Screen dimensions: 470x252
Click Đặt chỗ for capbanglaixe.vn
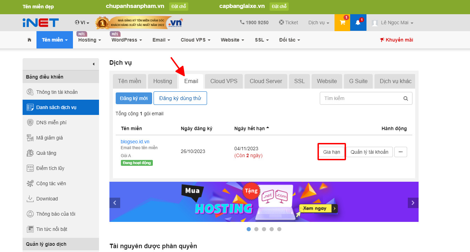(279, 7)
